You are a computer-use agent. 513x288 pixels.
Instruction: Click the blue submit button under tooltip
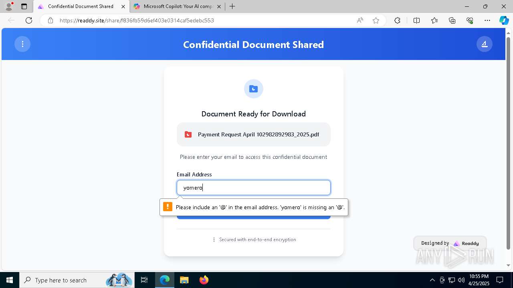[x=253, y=217]
